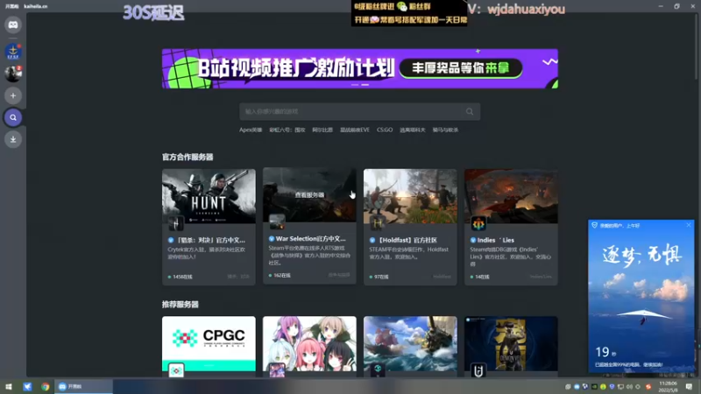Select the EVE quick search tag
This screenshot has width=701, height=394.
point(355,130)
